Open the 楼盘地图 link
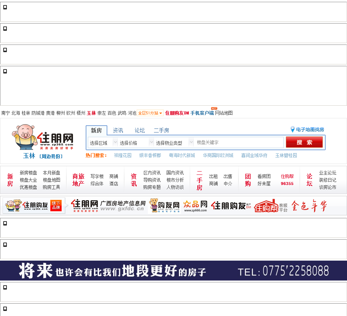Screen dimensions: 347x316 [x=51, y=180]
